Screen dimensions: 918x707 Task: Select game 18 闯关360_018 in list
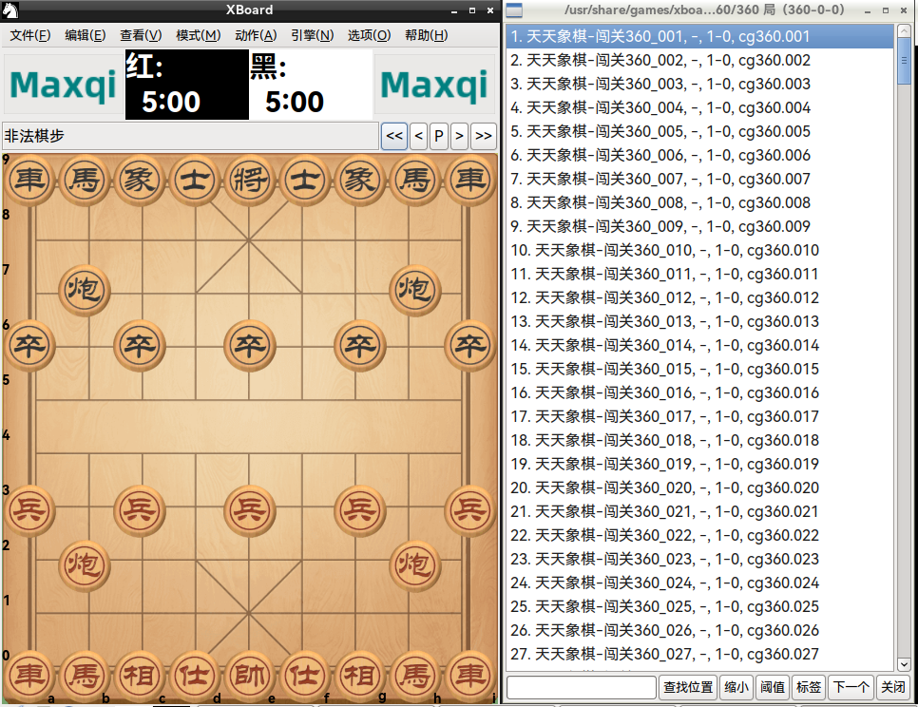coord(700,440)
